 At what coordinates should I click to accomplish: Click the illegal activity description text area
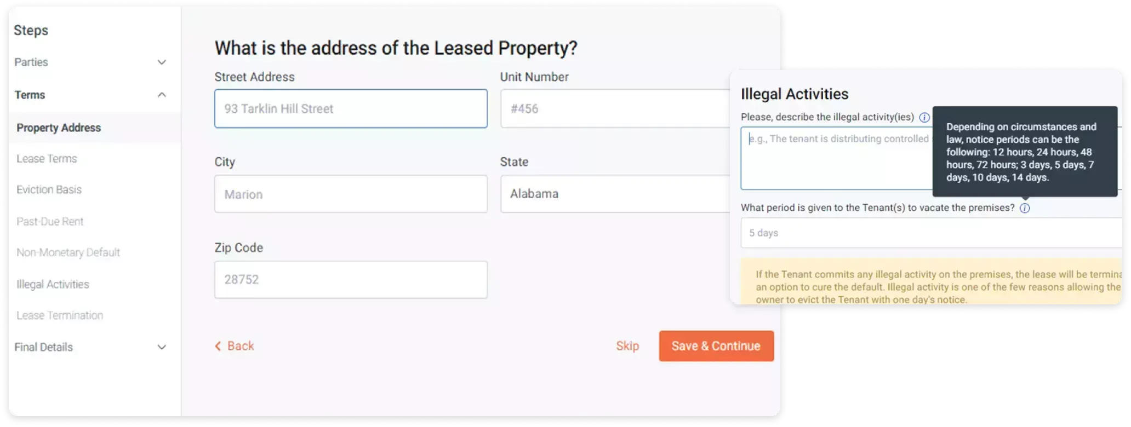pyautogui.click(x=837, y=158)
